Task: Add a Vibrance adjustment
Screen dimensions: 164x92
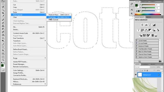Action: pyautogui.click(x=138, y=30)
